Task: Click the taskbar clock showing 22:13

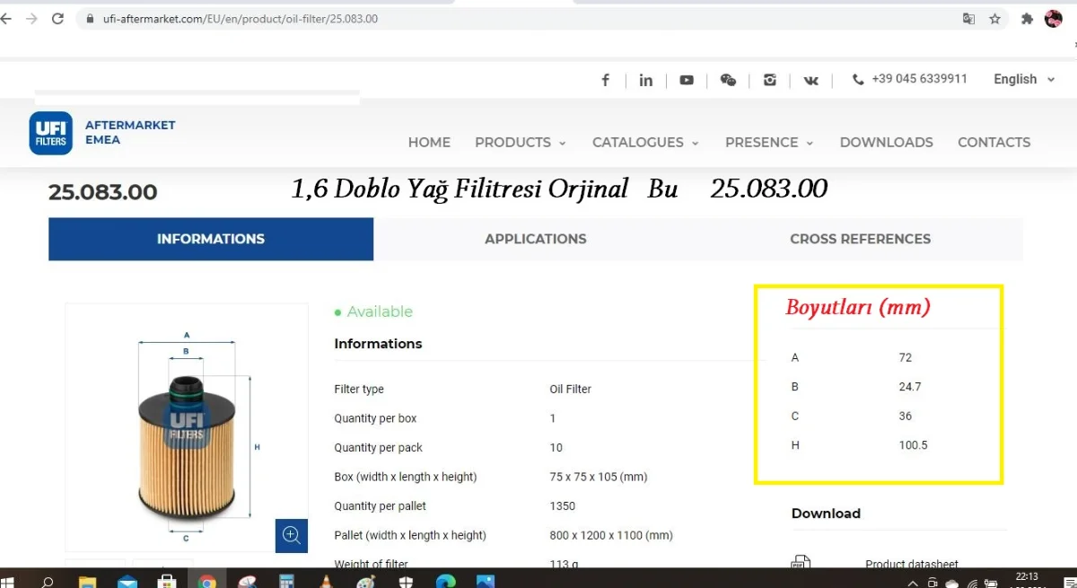Action: pyautogui.click(x=1027, y=577)
